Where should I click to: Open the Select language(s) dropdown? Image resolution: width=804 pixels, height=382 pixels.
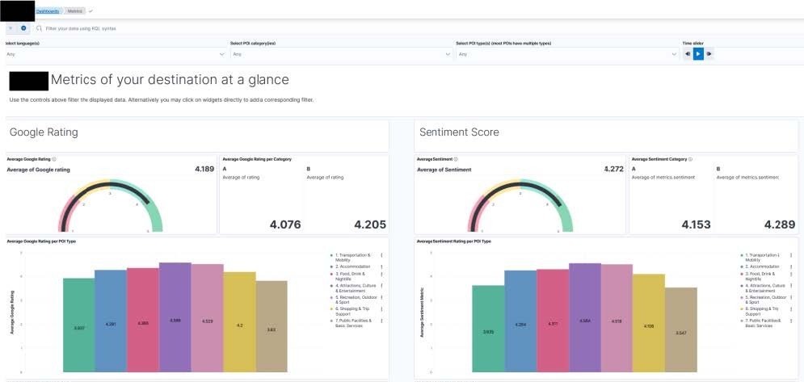click(x=116, y=54)
